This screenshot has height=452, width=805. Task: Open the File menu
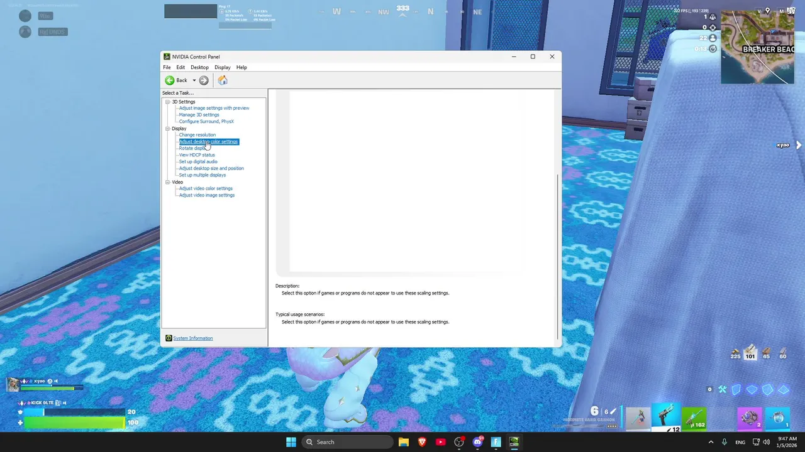tap(167, 67)
